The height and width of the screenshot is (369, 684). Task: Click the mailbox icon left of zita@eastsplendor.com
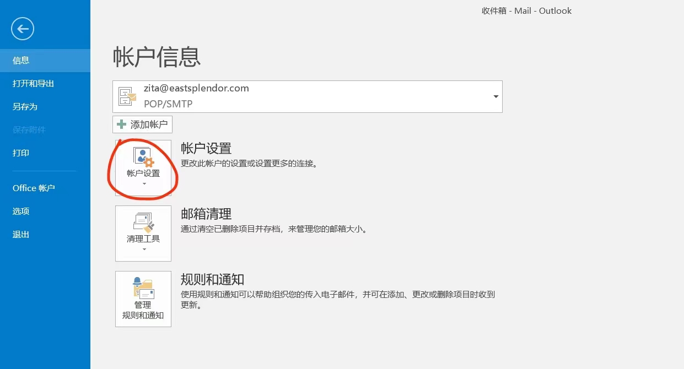pos(127,96)
